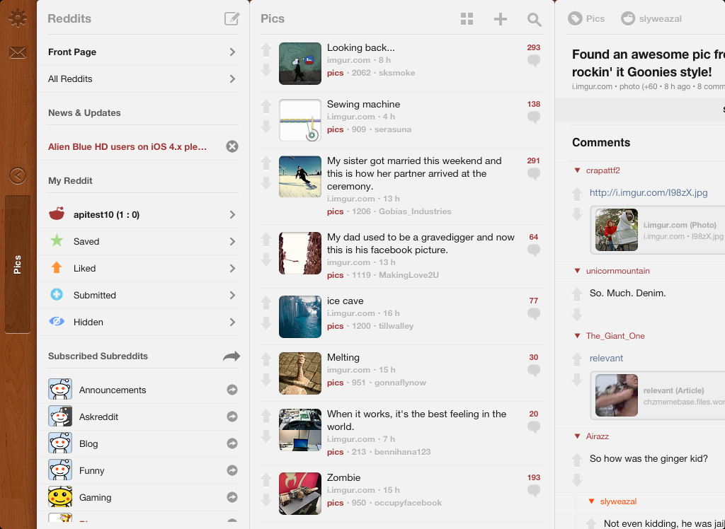This screenshot has height=529, width=725.
Task: Dismiss the Alien Blue HD notice
Action: [x=232, y=146]
